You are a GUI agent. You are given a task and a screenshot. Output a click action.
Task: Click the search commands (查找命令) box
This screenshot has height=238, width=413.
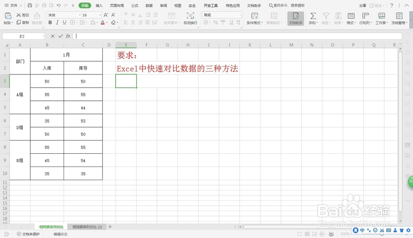coord(287,5)
